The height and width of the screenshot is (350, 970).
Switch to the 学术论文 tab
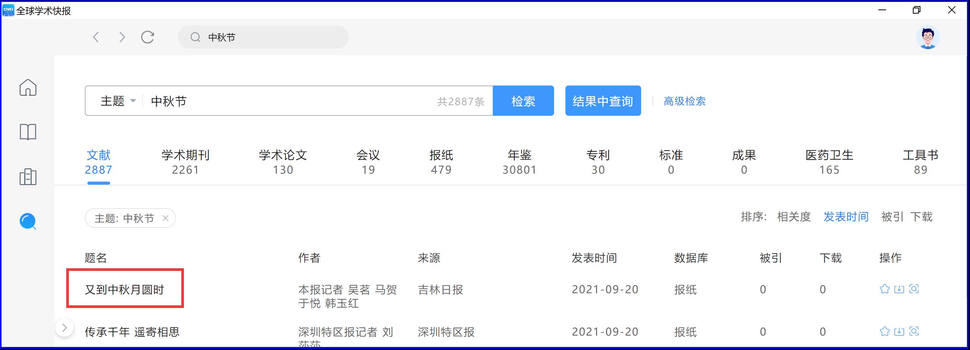[x=283, y=162]
